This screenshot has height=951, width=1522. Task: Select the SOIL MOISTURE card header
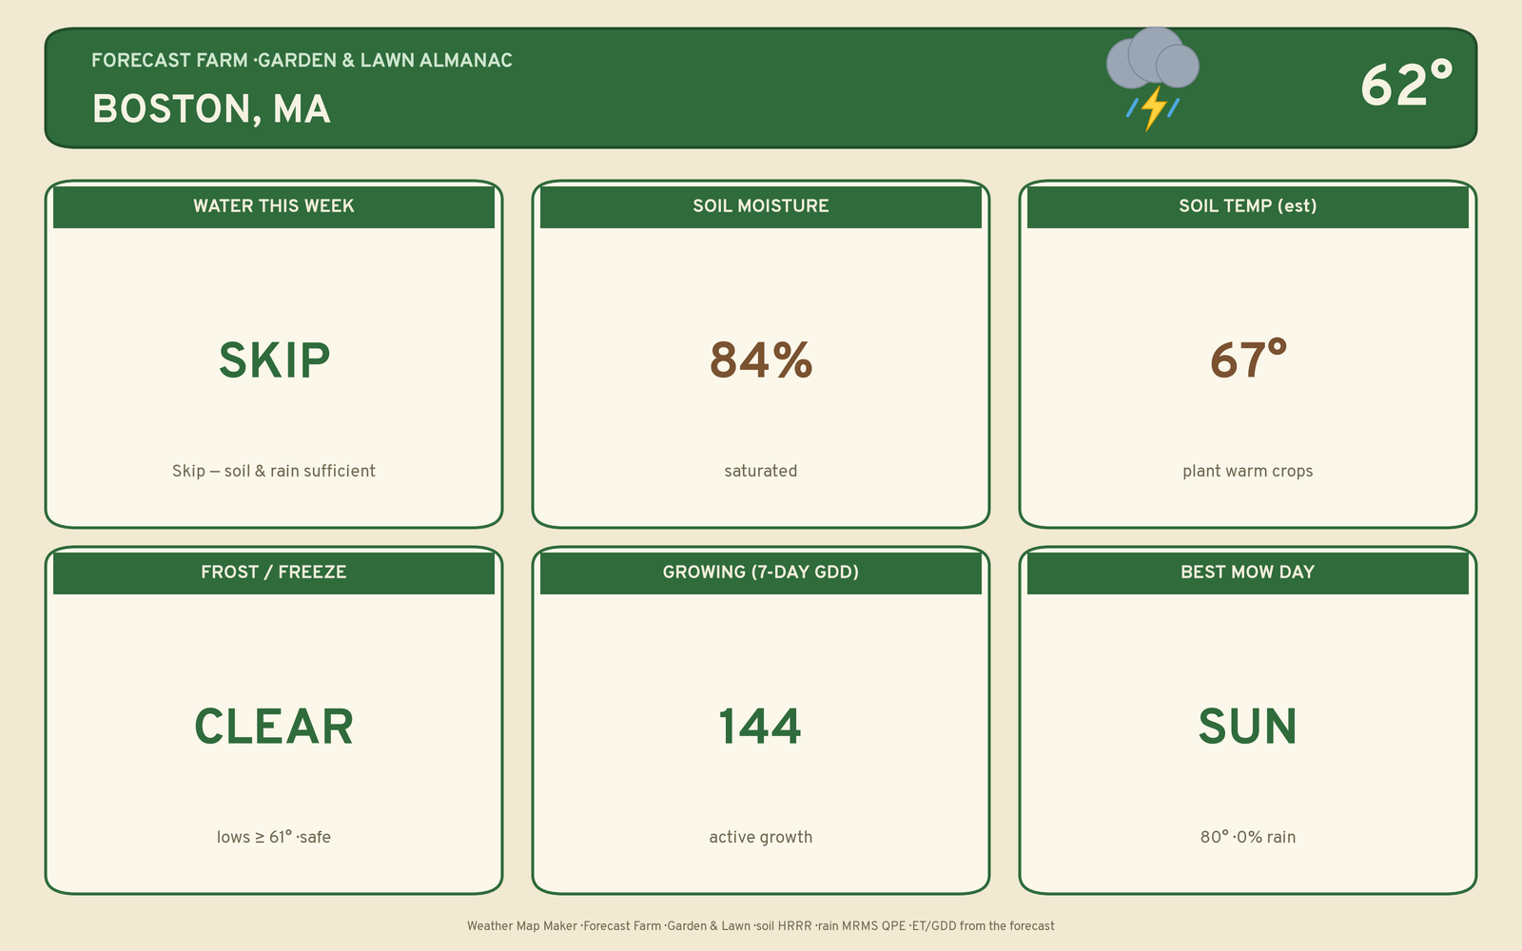click(x=761, y=206)
